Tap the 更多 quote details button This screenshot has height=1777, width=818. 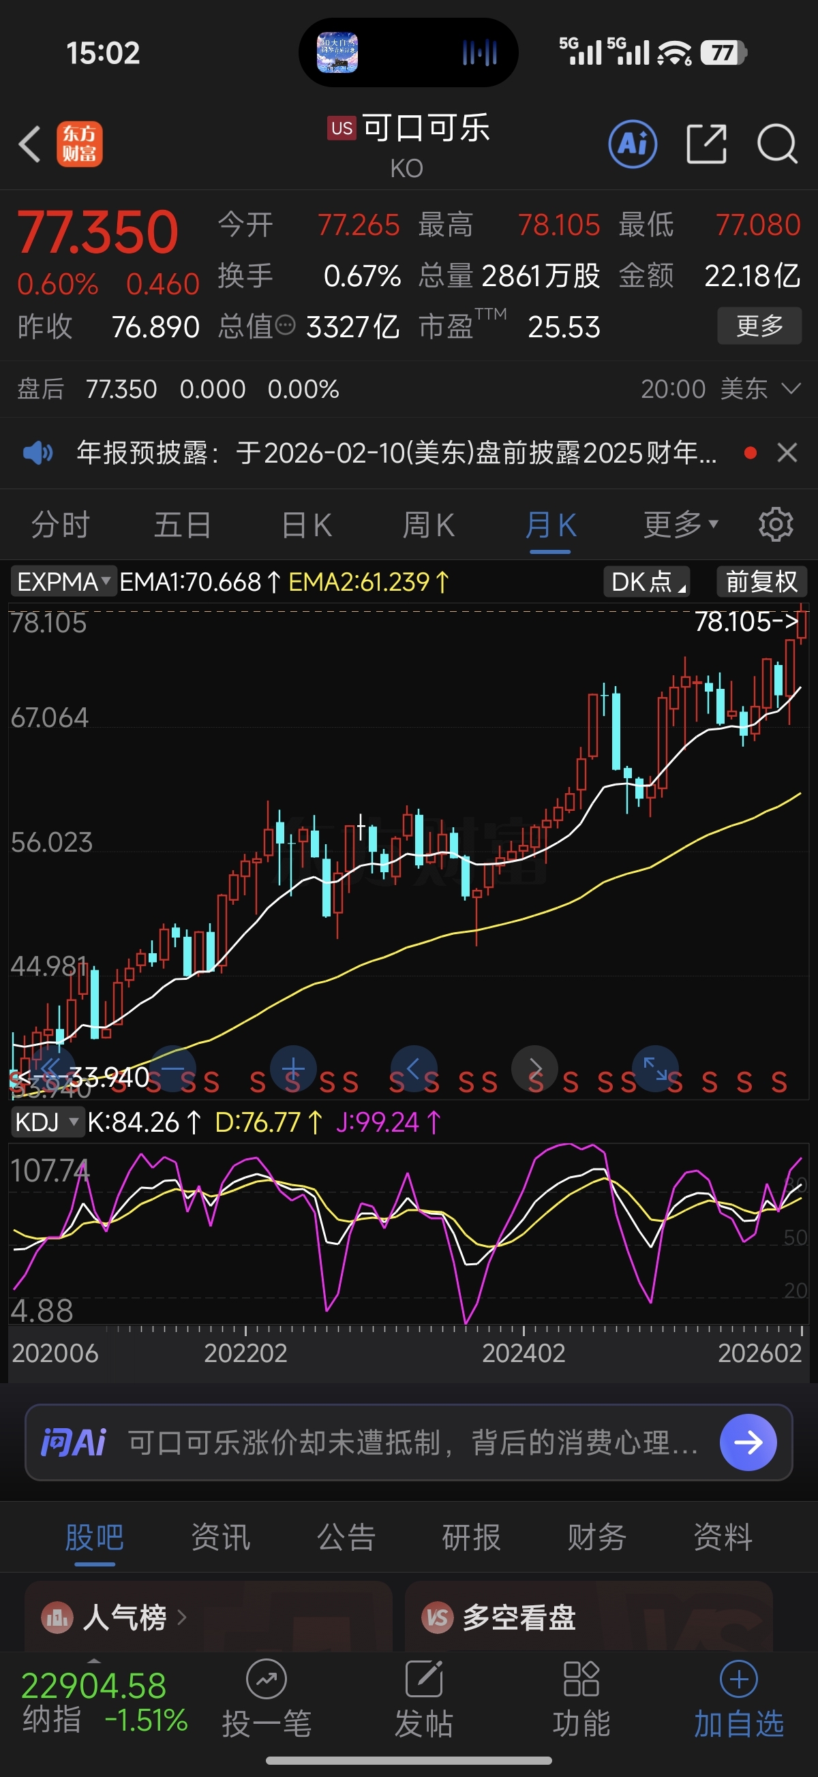(x=759, y=326)
